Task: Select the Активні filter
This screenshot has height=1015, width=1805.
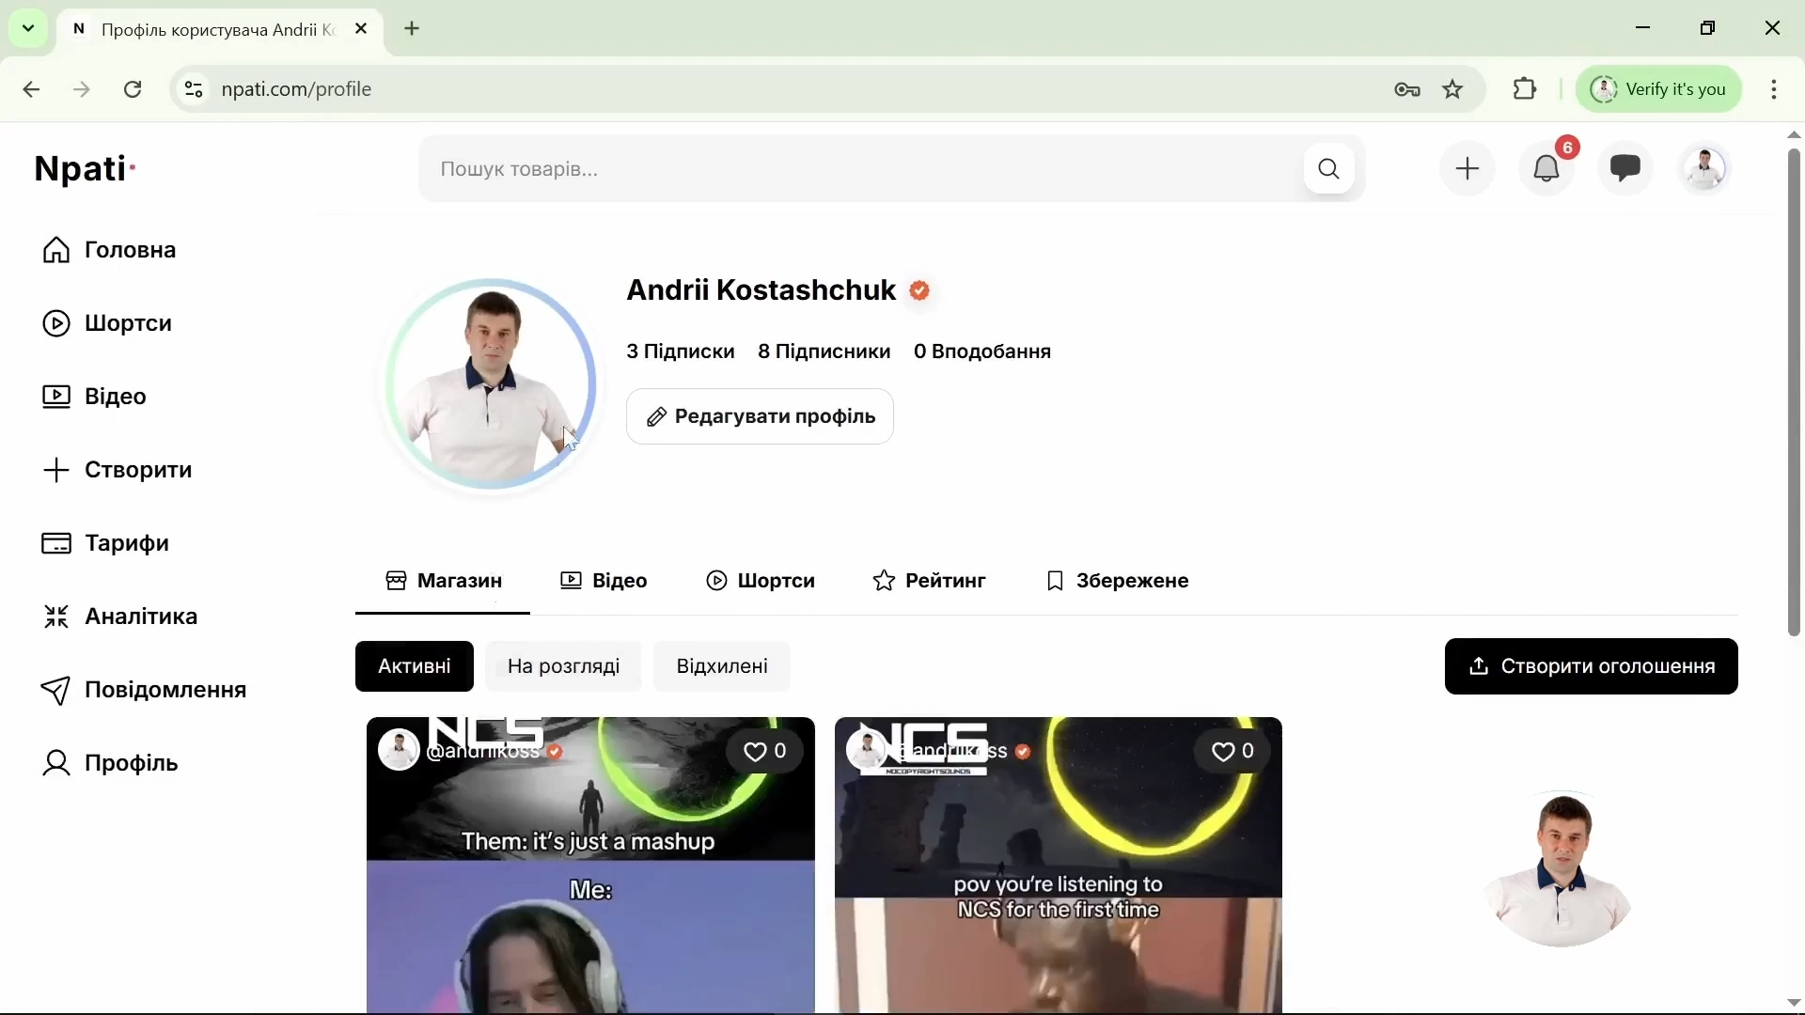Action: (x=415, y=667)
